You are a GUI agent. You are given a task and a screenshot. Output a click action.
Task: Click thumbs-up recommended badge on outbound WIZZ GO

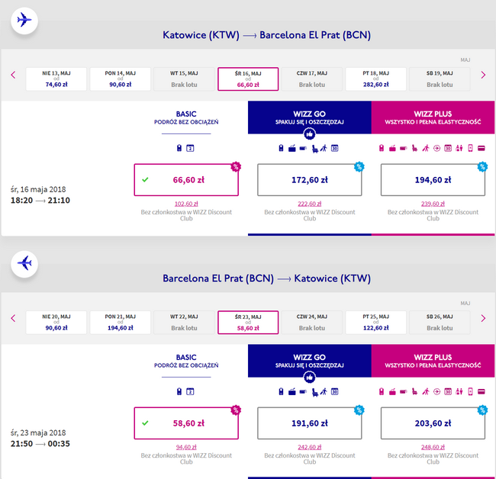(x=309, y=134)
